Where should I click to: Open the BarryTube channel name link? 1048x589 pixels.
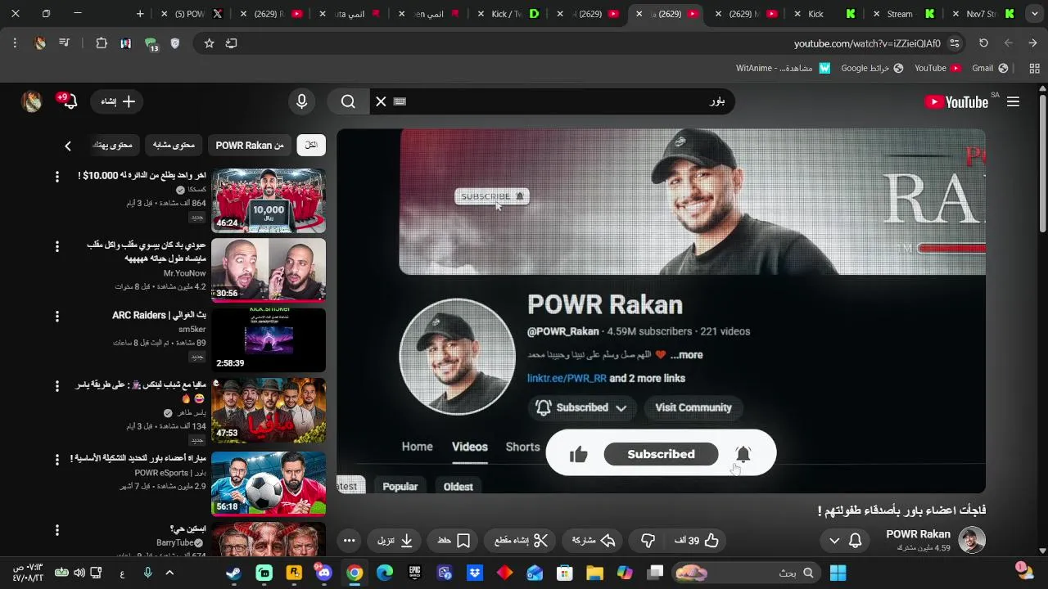coord(175,542)
